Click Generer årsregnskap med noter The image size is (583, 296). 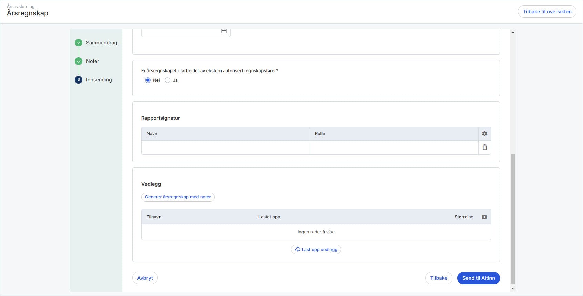pos(178,197)
